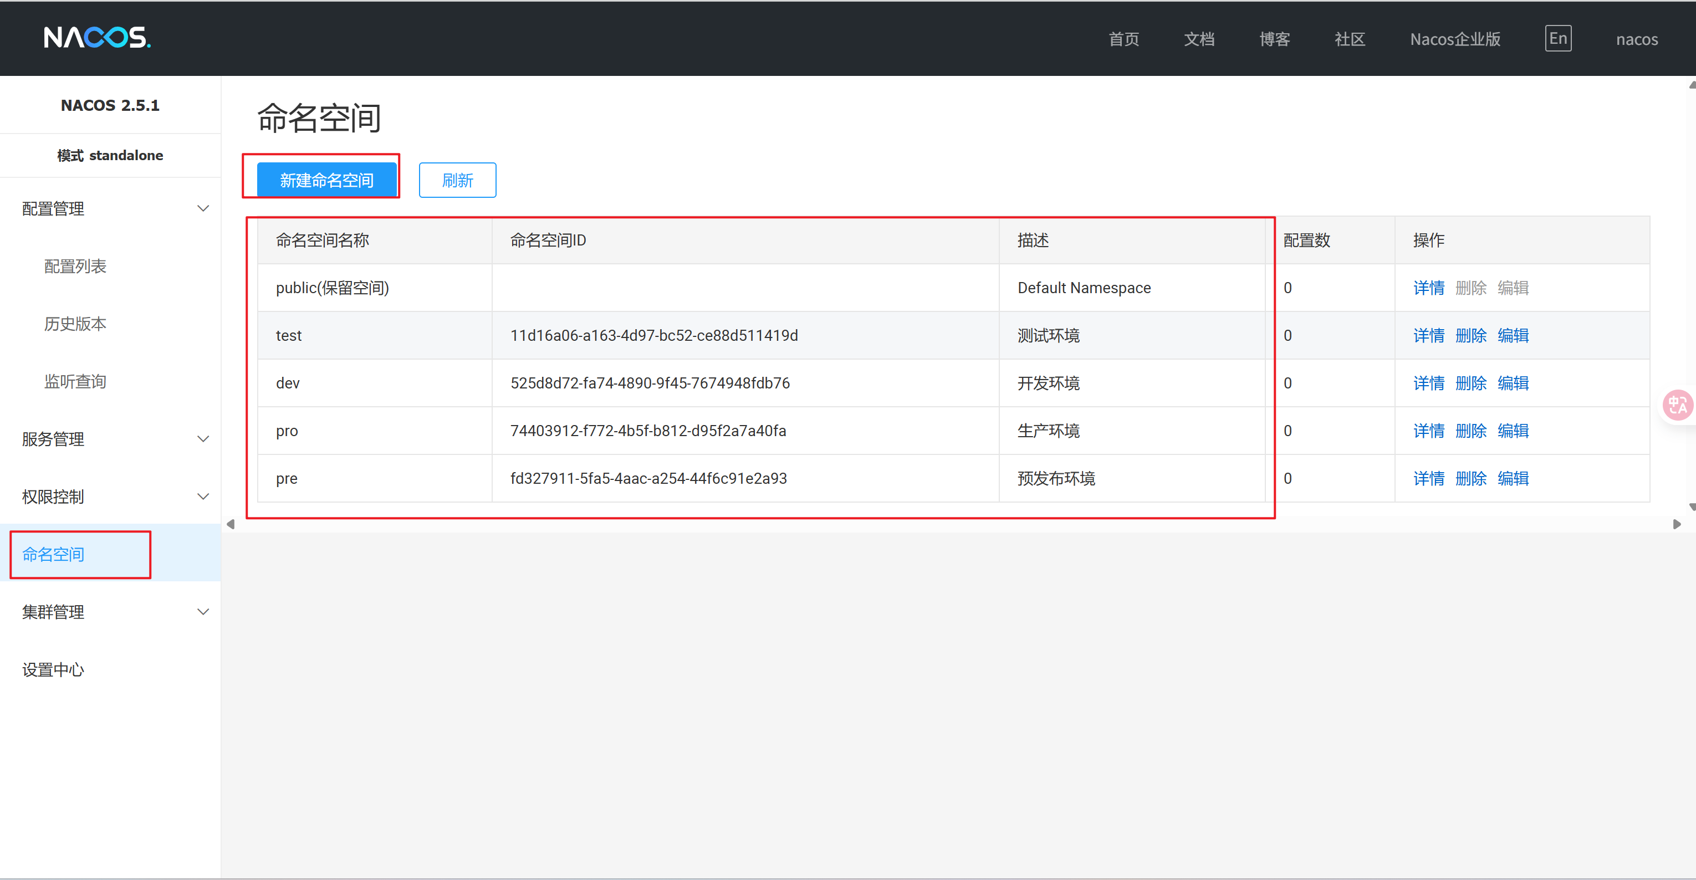
Task: Open 详情 for the dev namespace
Action: point(1429,383)
